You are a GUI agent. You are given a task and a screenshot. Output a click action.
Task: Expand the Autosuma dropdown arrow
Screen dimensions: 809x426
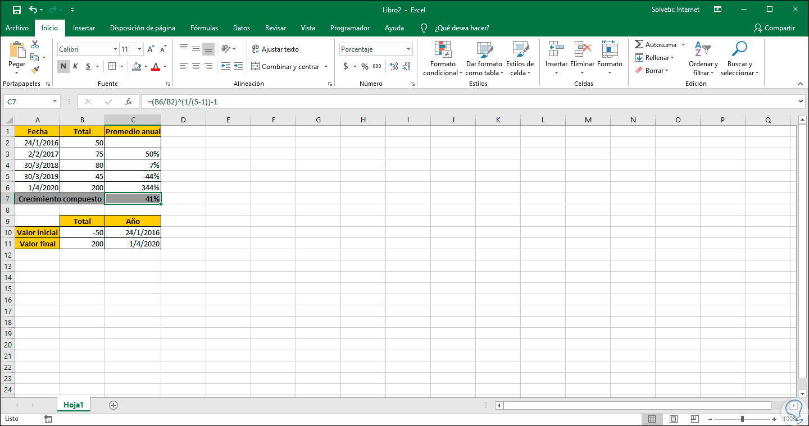[x=683, y=45]
